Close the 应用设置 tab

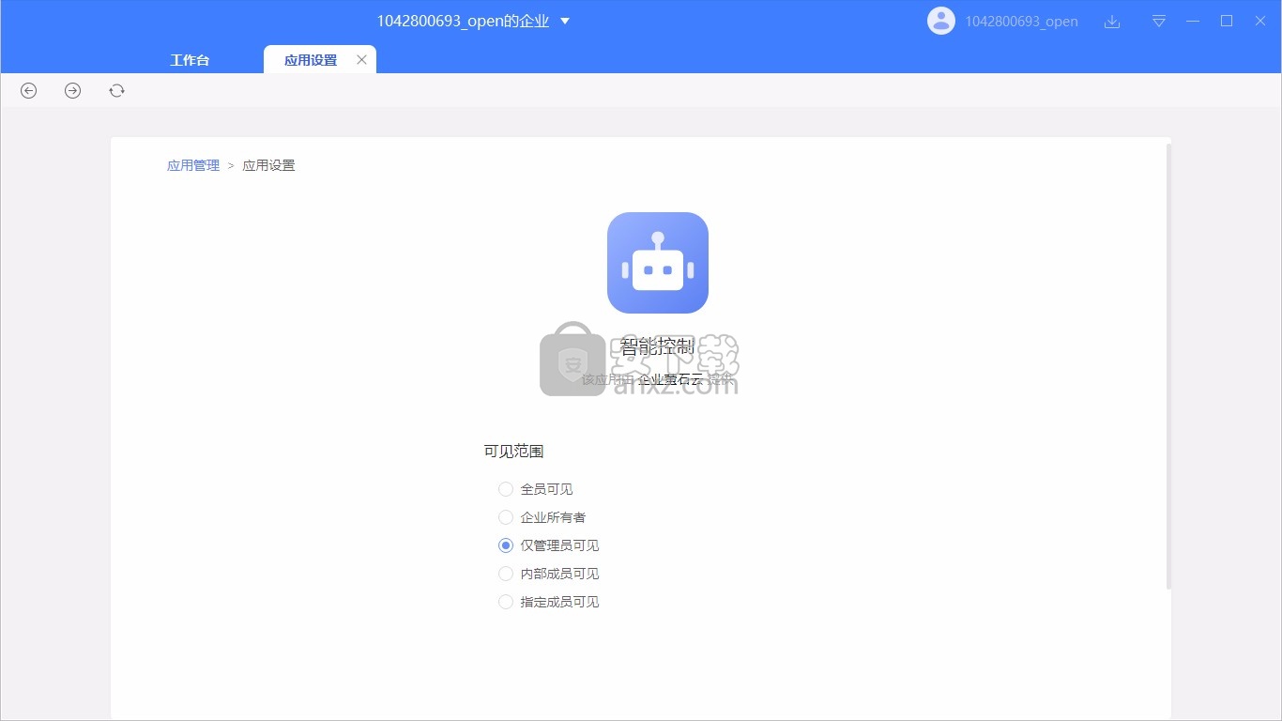pos(361,60)
